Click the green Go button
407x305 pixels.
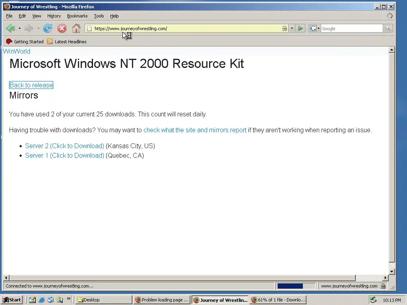pos(300,28)
